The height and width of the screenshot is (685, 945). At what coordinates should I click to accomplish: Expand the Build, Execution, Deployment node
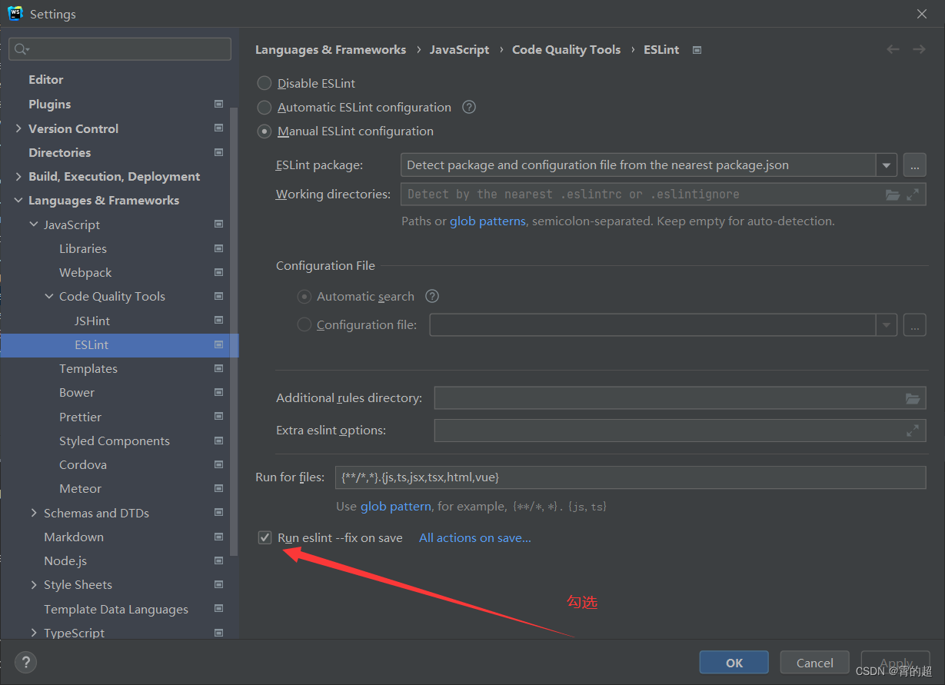pyautogui.click(x=18, y=176)
